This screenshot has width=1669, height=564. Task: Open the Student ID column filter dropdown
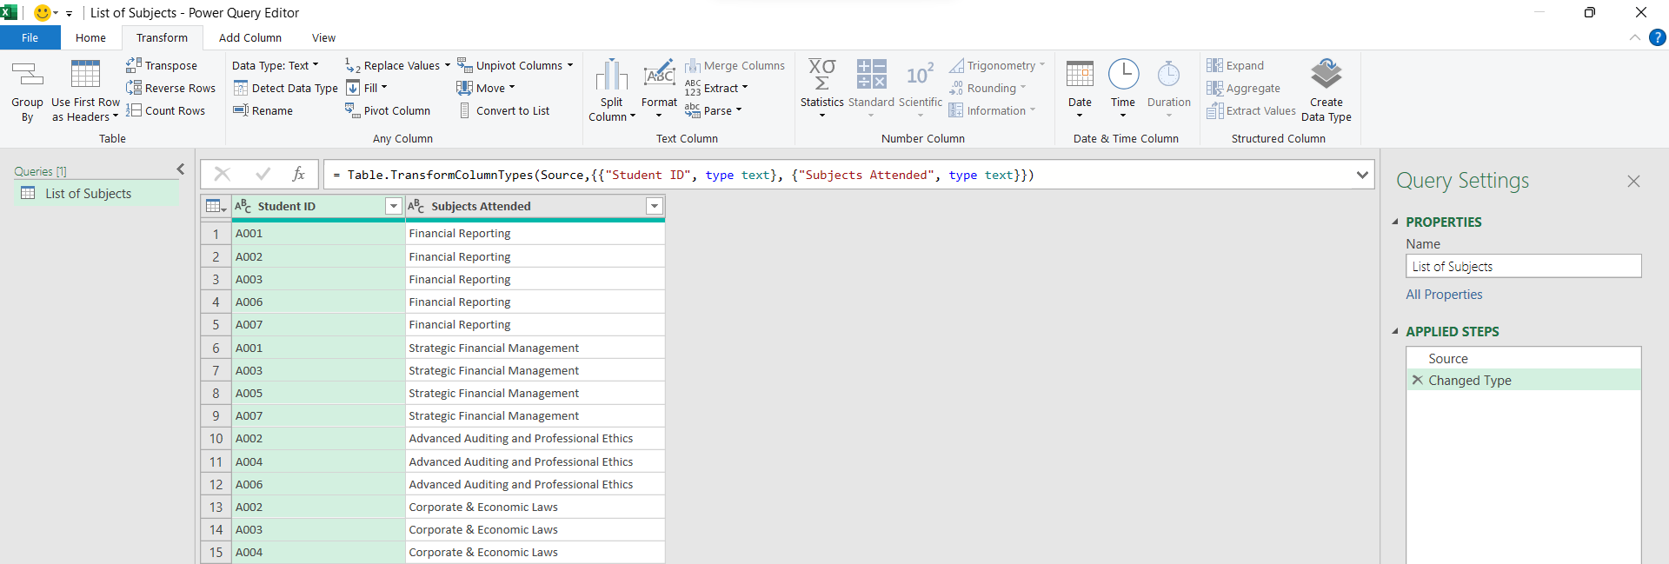393,206
